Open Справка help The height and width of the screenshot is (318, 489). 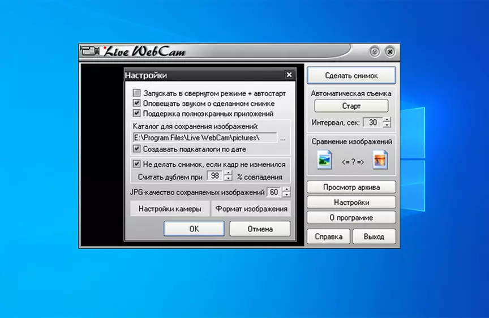329,237
